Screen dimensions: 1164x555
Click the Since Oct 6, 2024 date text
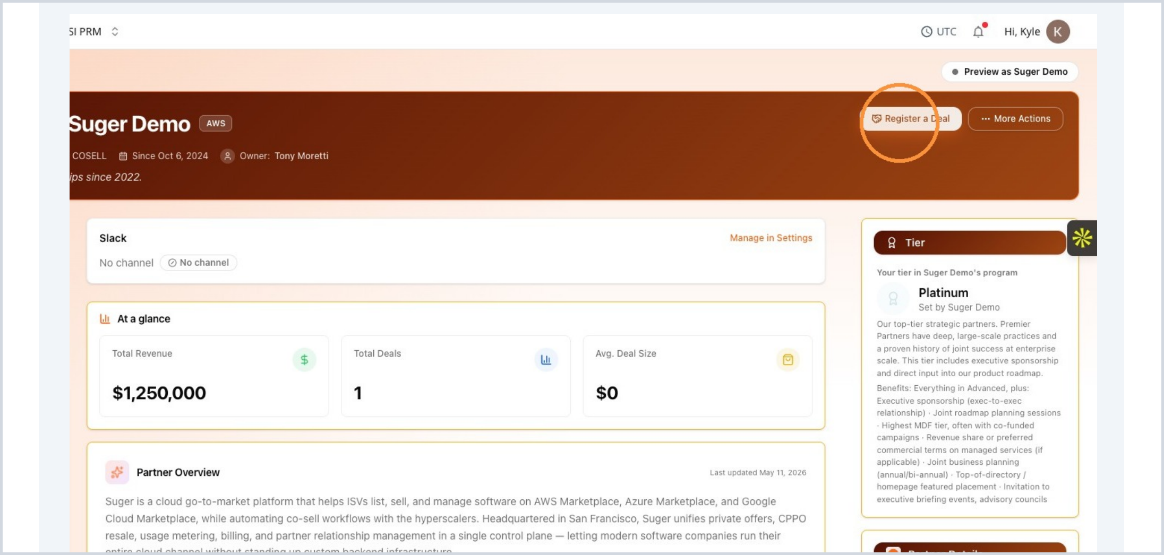[x=170, y=156]
